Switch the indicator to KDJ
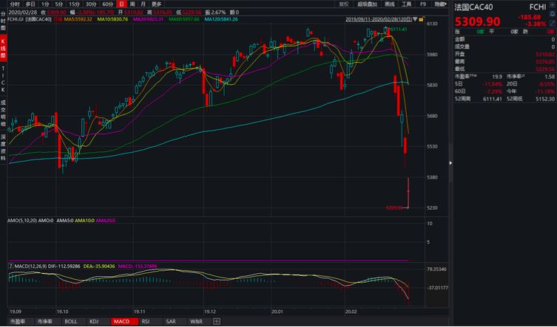Image resolution: width=557 pixels, height=327 pixels. click(x=94, y=321)
